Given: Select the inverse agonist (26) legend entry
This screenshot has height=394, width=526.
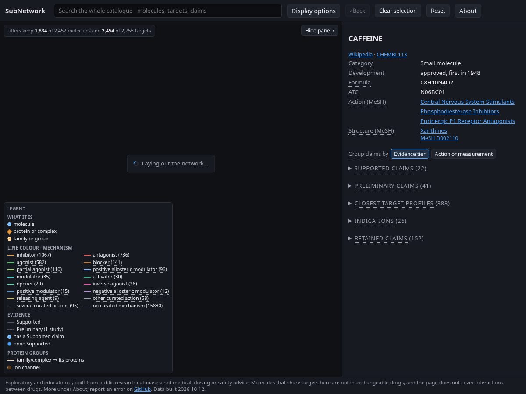Looking at the screenshot, I should coord(115,284).
